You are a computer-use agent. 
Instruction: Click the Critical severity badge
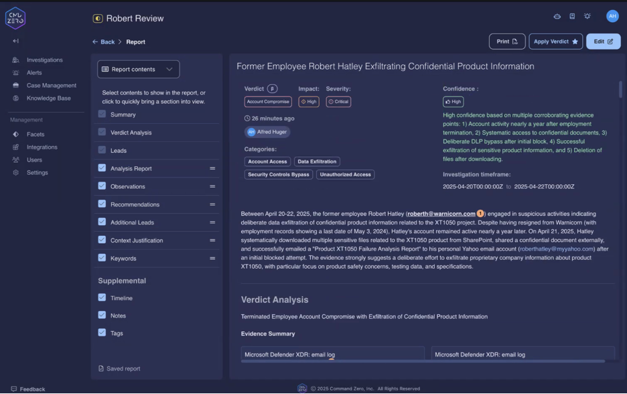coord(338,102)
